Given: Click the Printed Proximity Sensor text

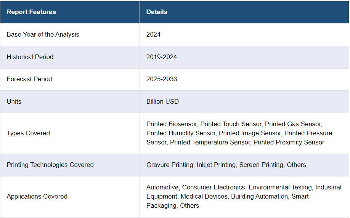Looking at the screenshot, I should click(289, 142).
